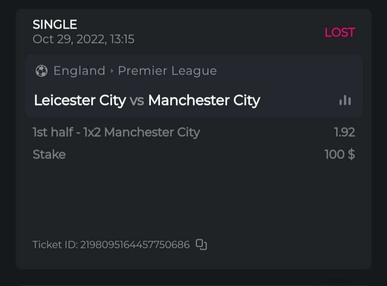
Task: Click the 100 $ stake amount
Action: [340, 155]
